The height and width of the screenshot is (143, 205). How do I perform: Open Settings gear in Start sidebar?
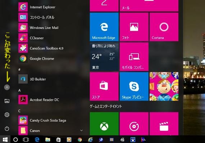tap(7, 115)
